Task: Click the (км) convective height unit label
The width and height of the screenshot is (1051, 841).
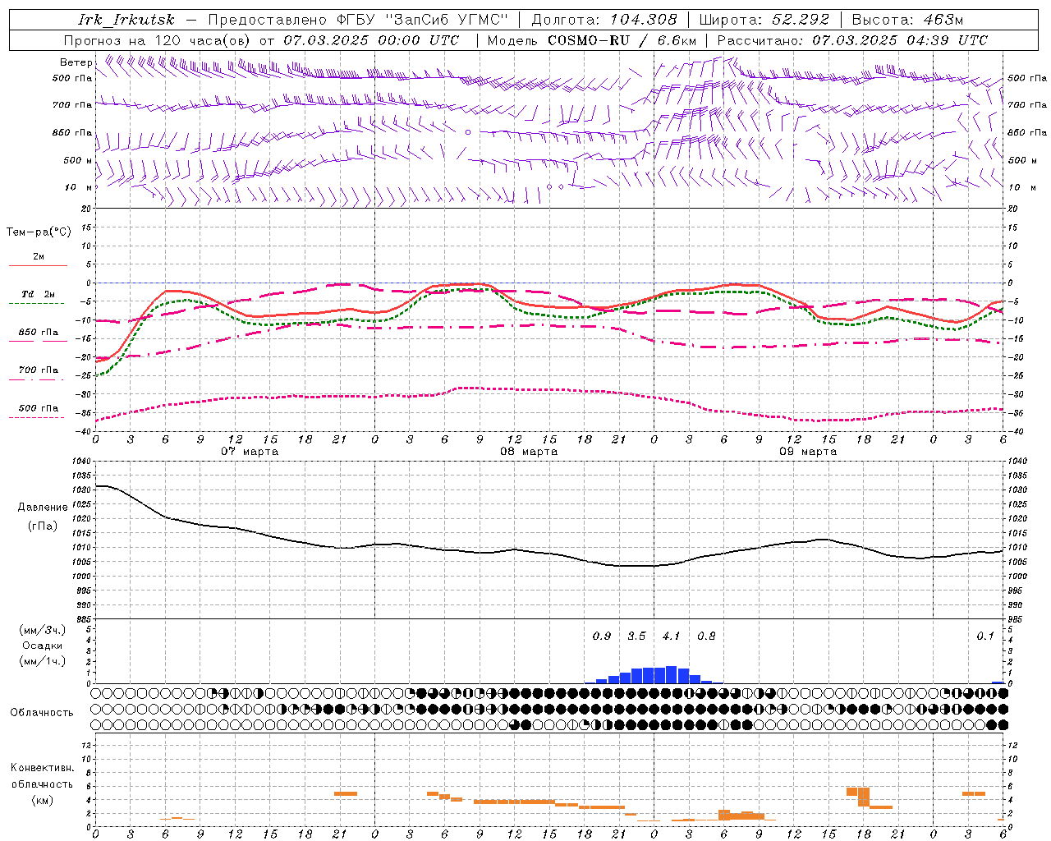Action: [x=42, y=800]
